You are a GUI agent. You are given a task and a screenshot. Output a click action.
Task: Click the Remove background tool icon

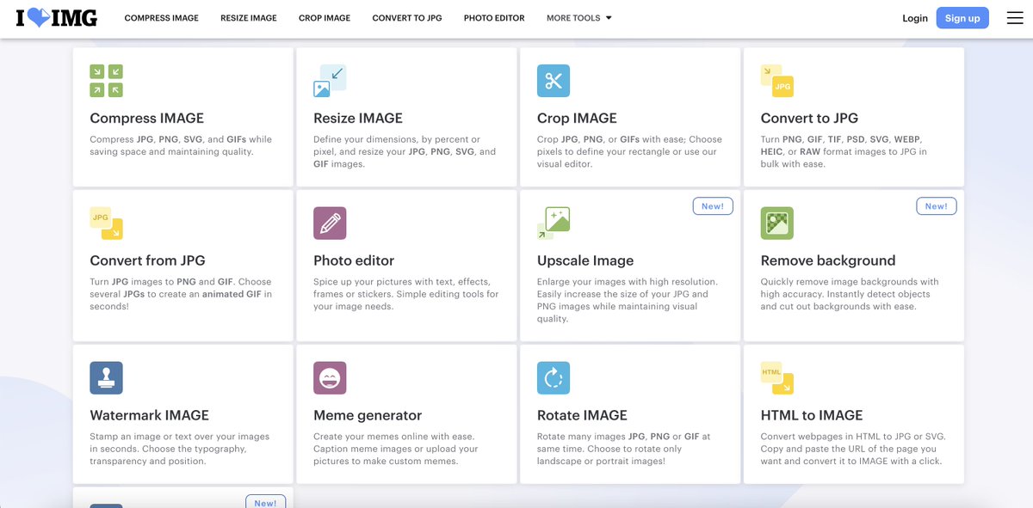(x=776, y=222)
